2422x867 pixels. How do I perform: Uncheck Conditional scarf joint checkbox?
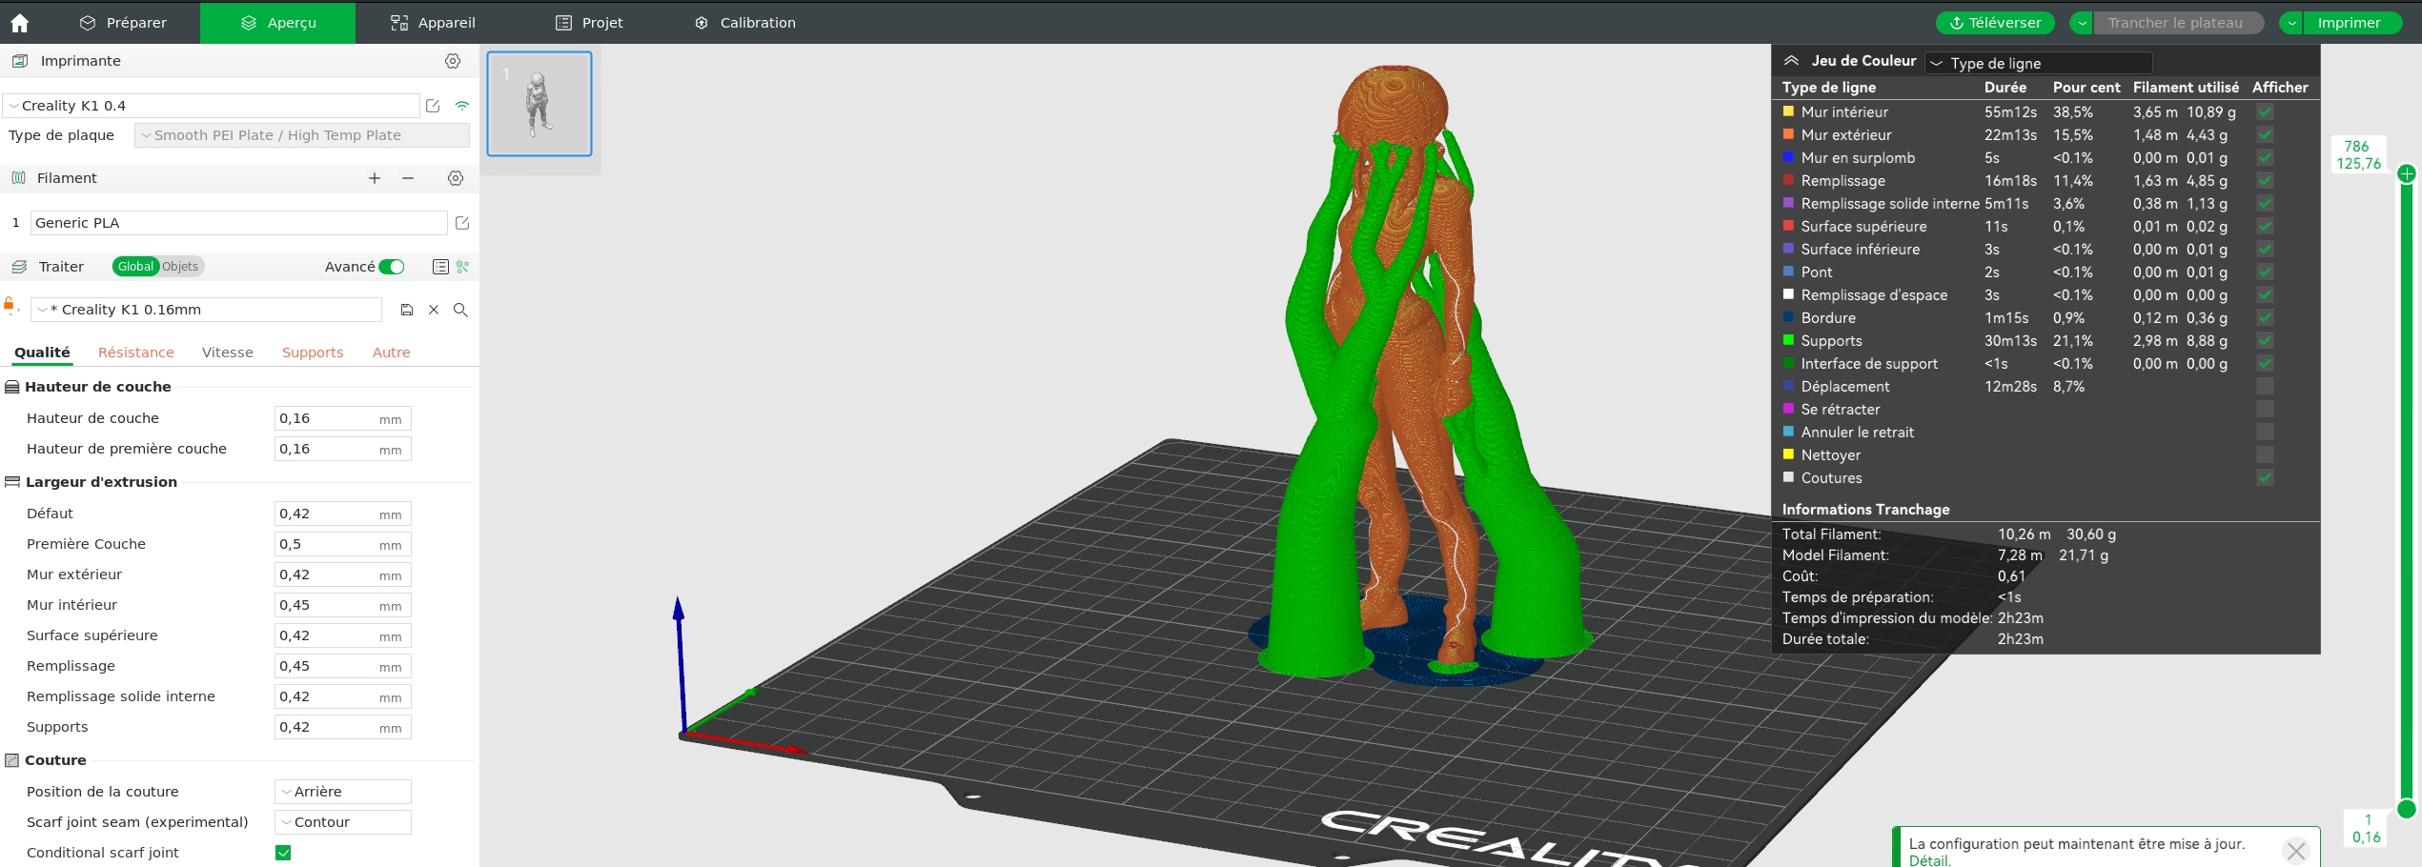(x=283, y=853)
